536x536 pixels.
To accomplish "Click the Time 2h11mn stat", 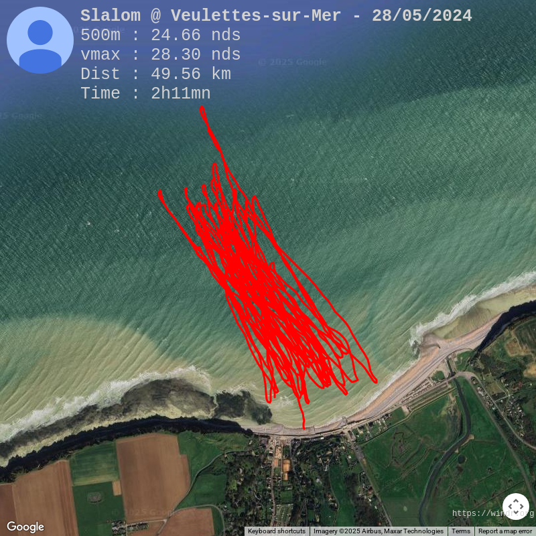I will 145,94.
